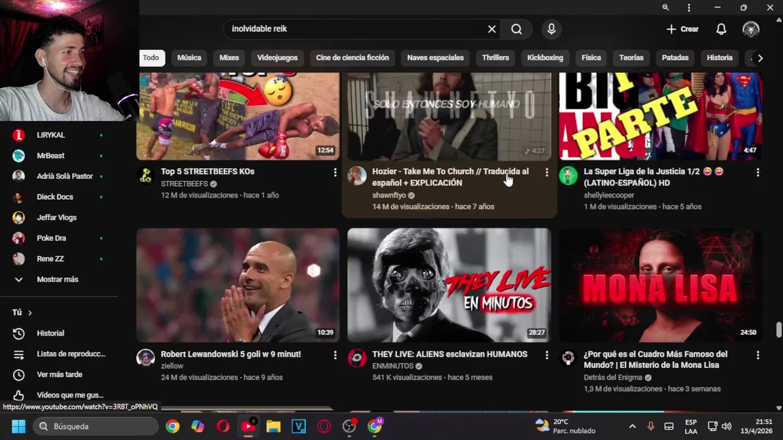
Task: Open the account avatar menu
Action: [751, 29]
